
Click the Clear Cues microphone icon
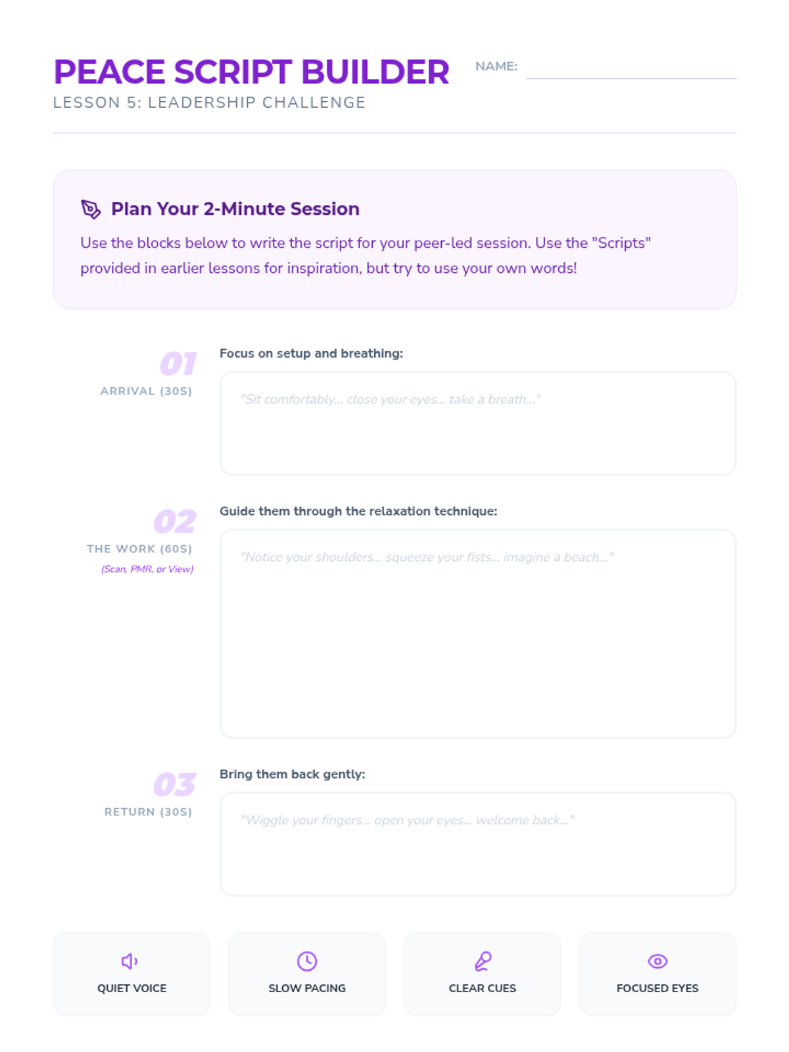tap(483, 961)
